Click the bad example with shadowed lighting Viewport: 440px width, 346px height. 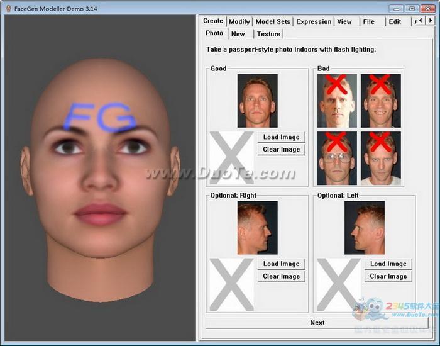coord(337,101)
